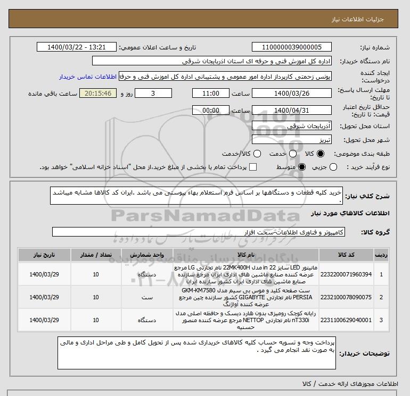Click need date 1400/03/29 in row 2
This screenshot has height=396, width=410.
pos(44,297)
